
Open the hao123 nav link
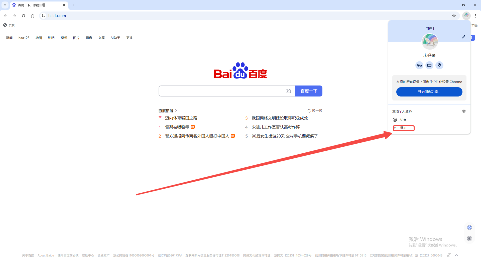(24, 38)
